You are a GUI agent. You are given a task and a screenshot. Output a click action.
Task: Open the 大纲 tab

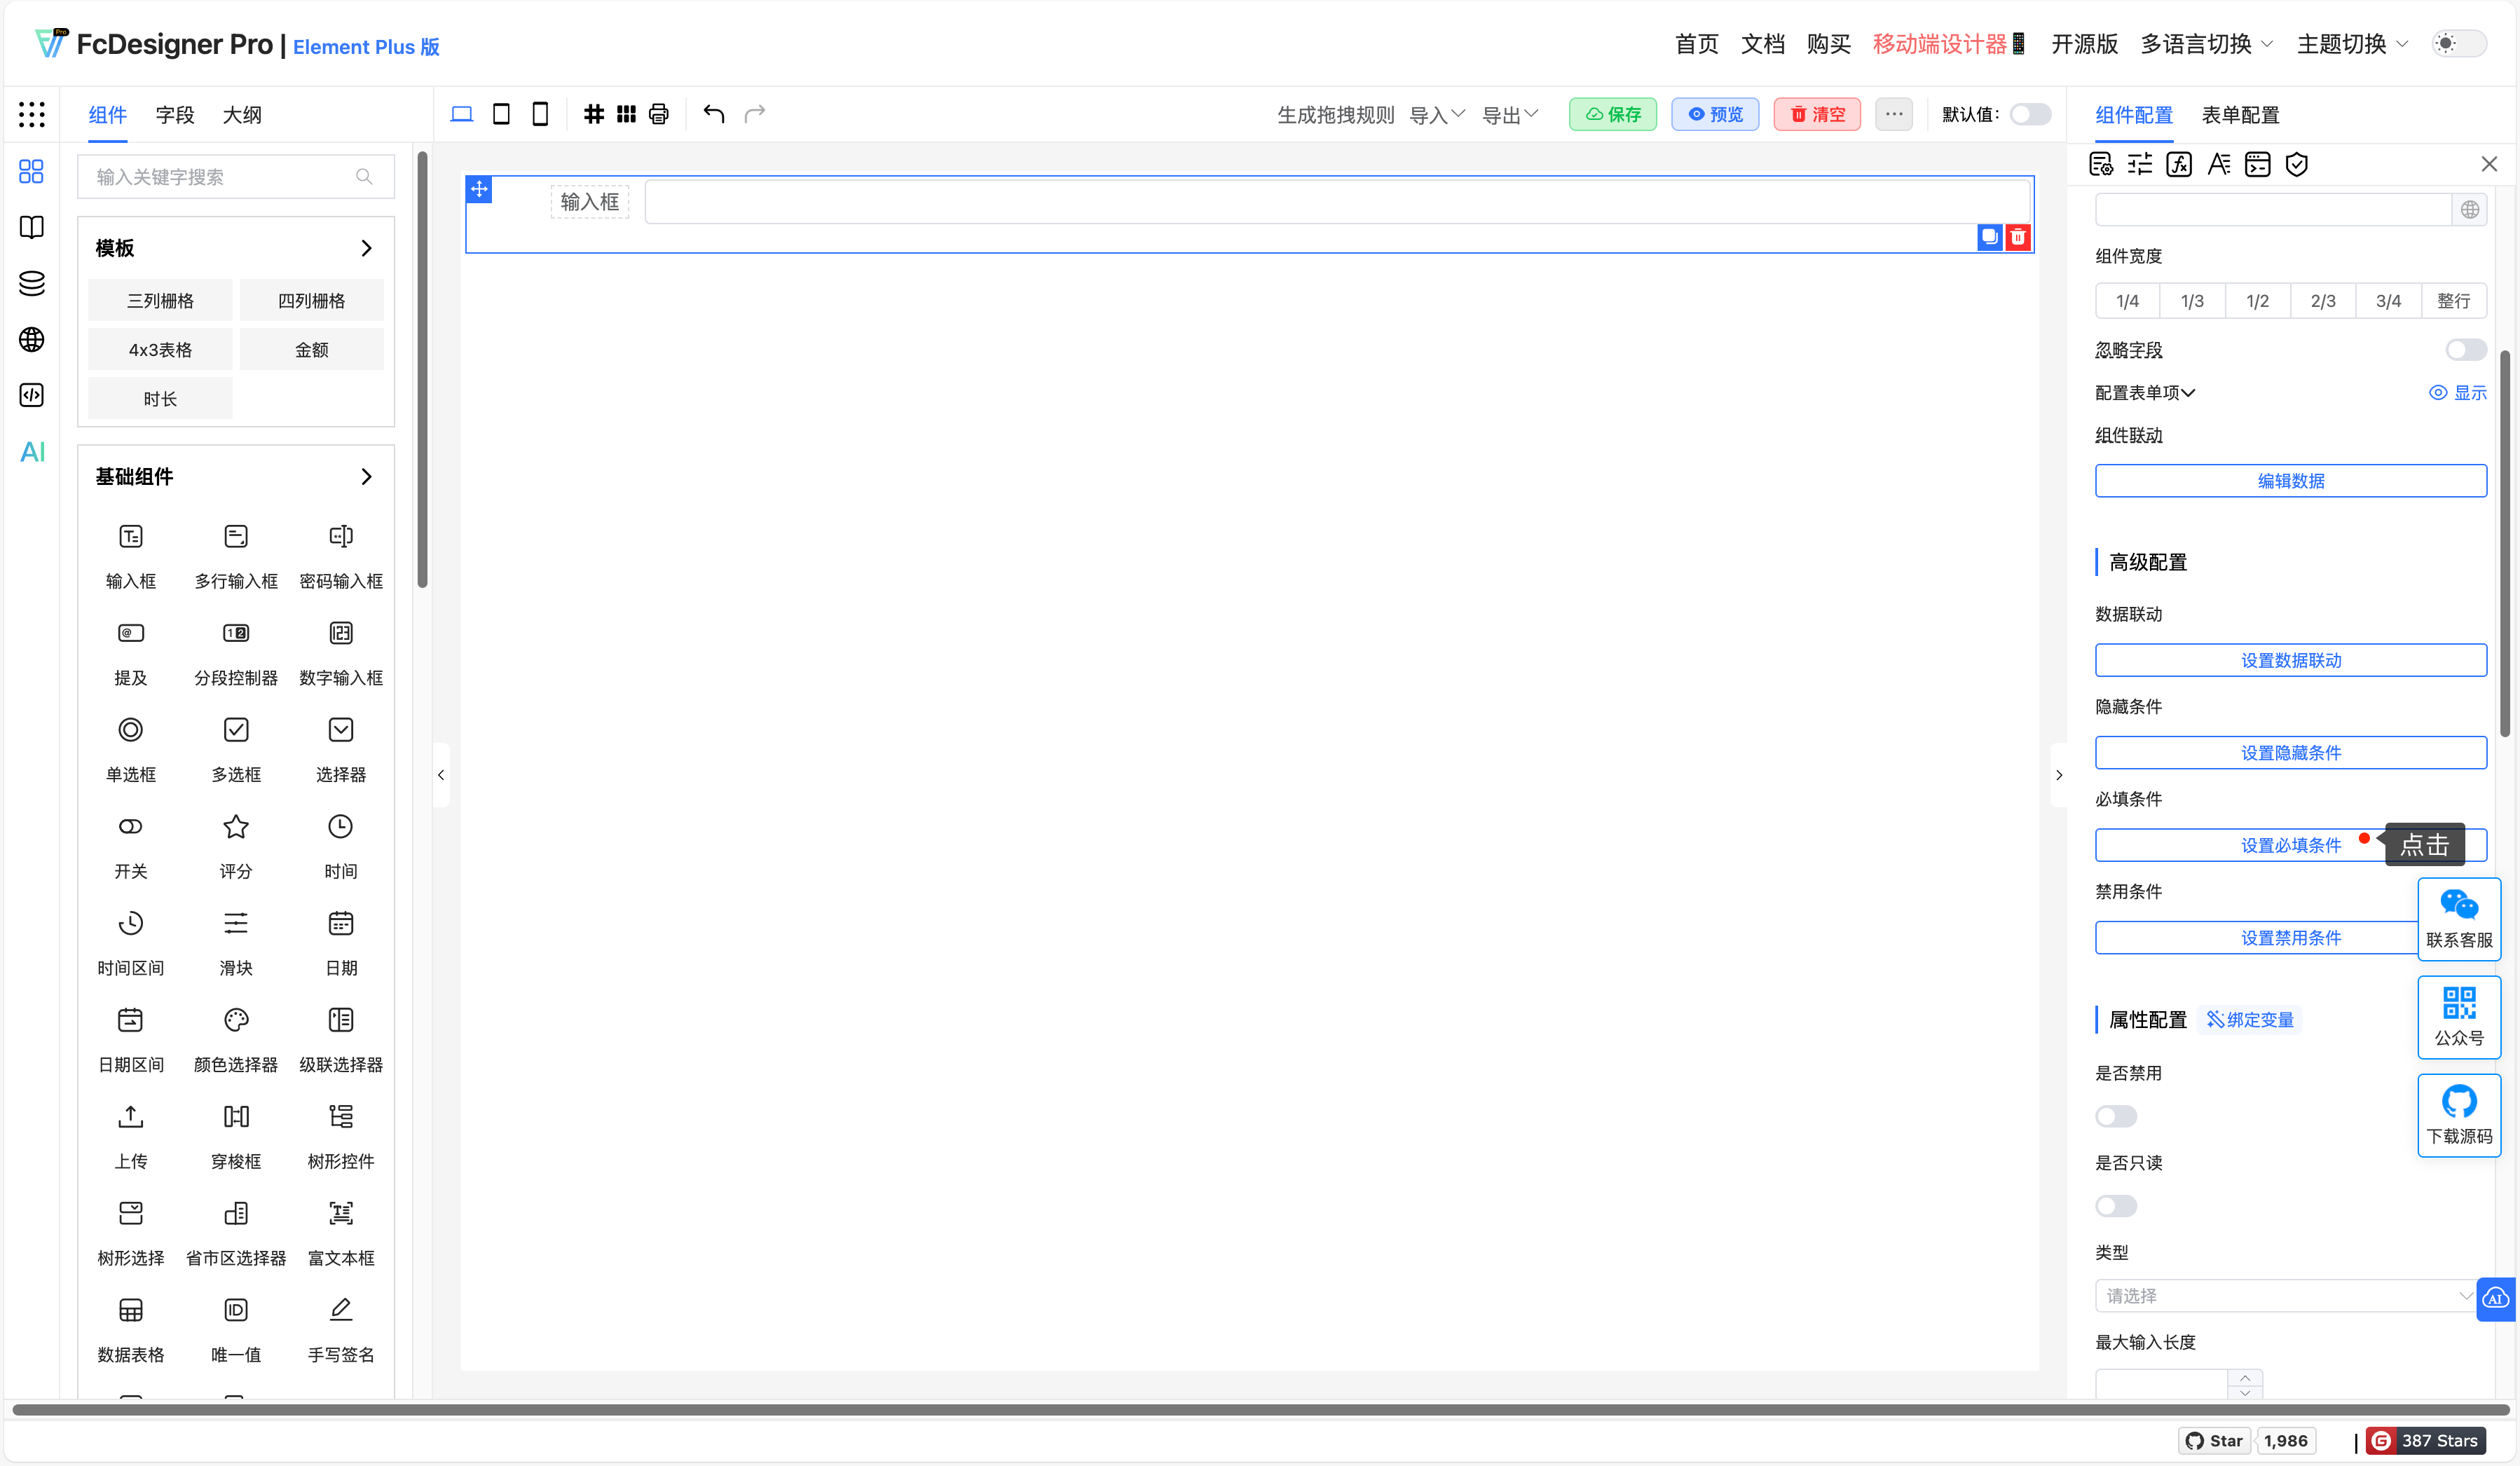pos(242,115)
